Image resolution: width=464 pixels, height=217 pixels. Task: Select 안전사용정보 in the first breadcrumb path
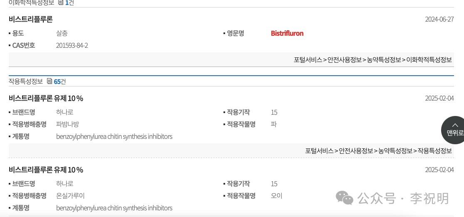tap(345, 60)
